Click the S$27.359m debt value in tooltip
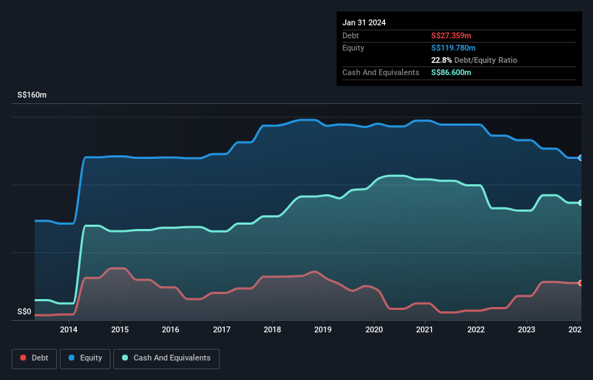593x380 pixels. click(x=451, y=35)
